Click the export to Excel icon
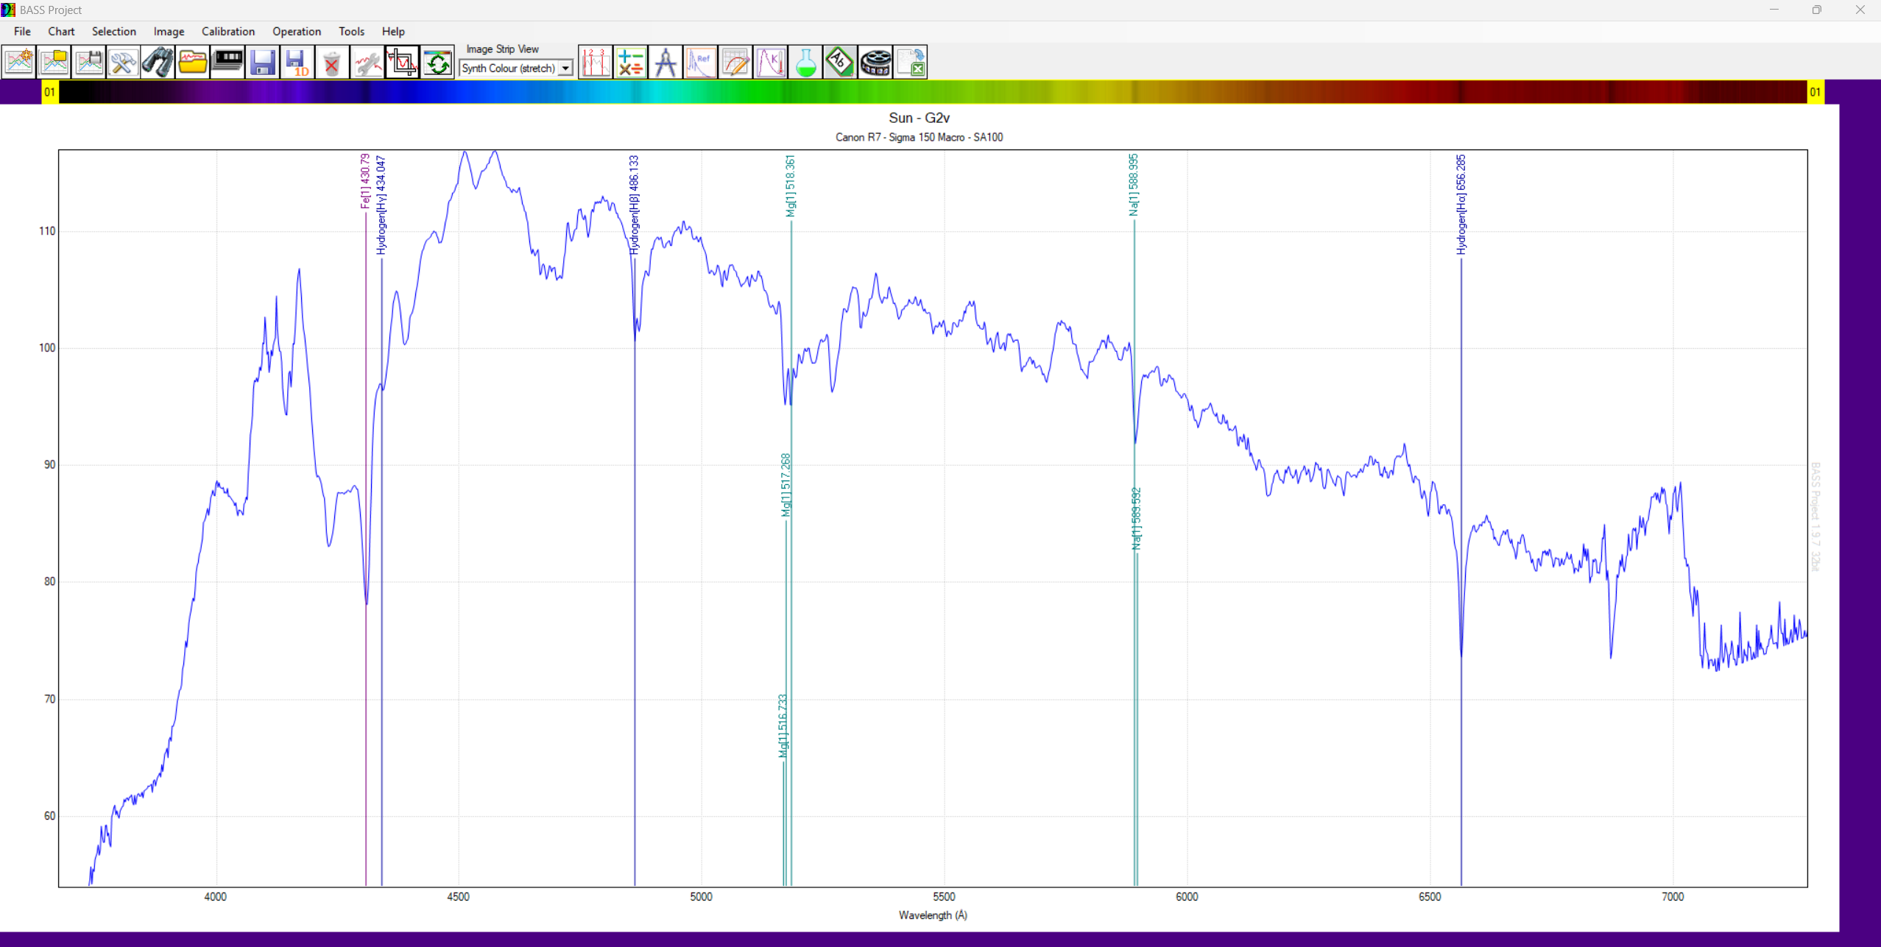This screenshot has width=1881, height=947. pos(911,63)
